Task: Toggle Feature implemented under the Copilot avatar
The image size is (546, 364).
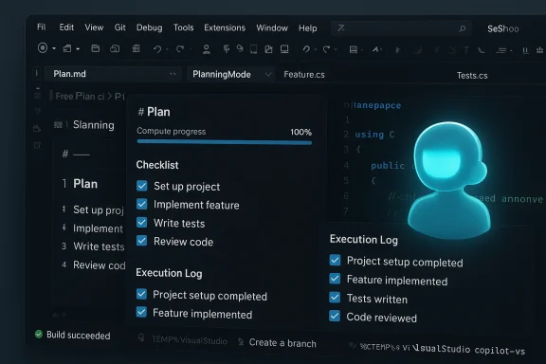Action: pyautogui.click(x=335, y=279)
